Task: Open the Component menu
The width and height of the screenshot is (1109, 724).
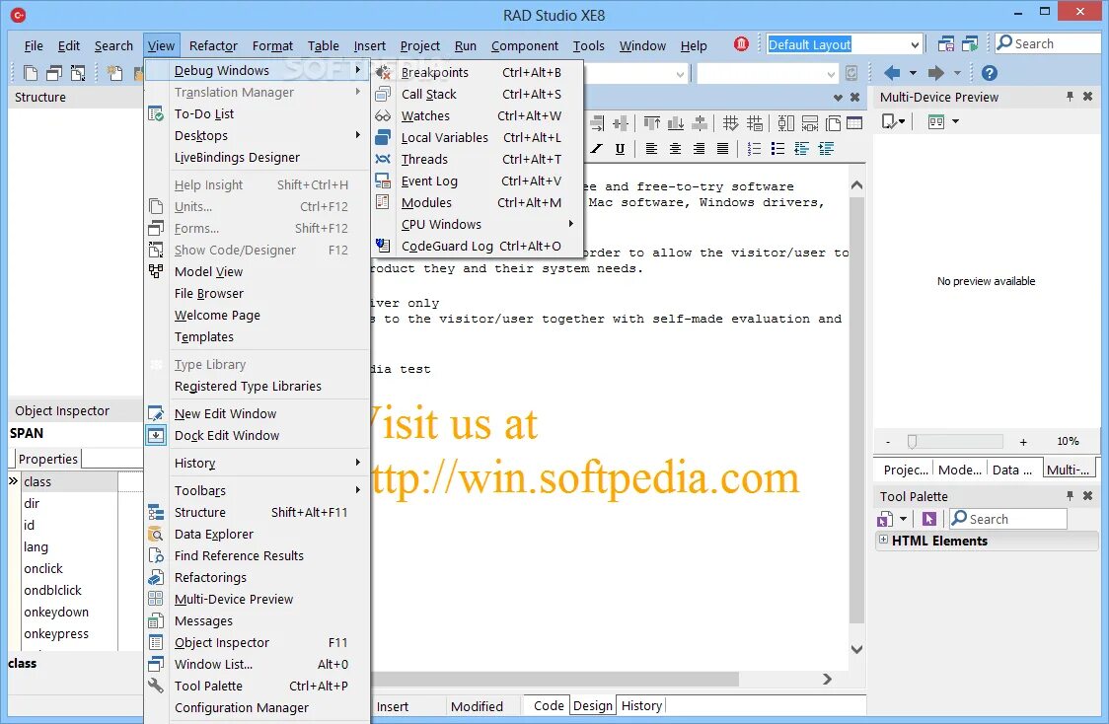Action: pos(524,46)
